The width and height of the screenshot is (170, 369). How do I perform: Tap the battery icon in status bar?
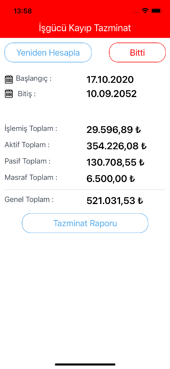[157, 11]
